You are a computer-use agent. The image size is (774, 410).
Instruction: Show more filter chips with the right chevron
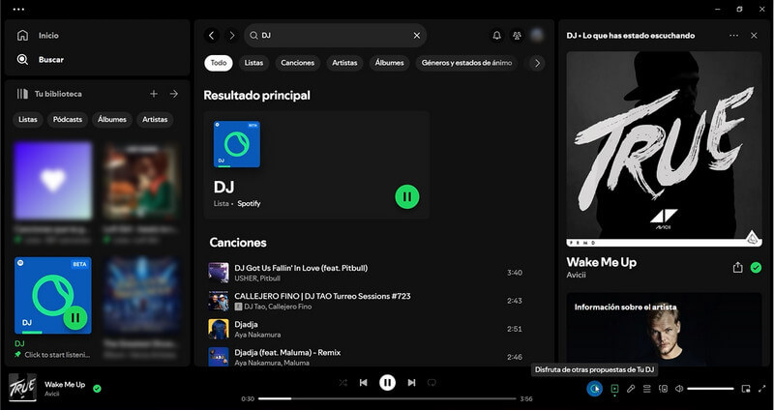click(537, 63)
